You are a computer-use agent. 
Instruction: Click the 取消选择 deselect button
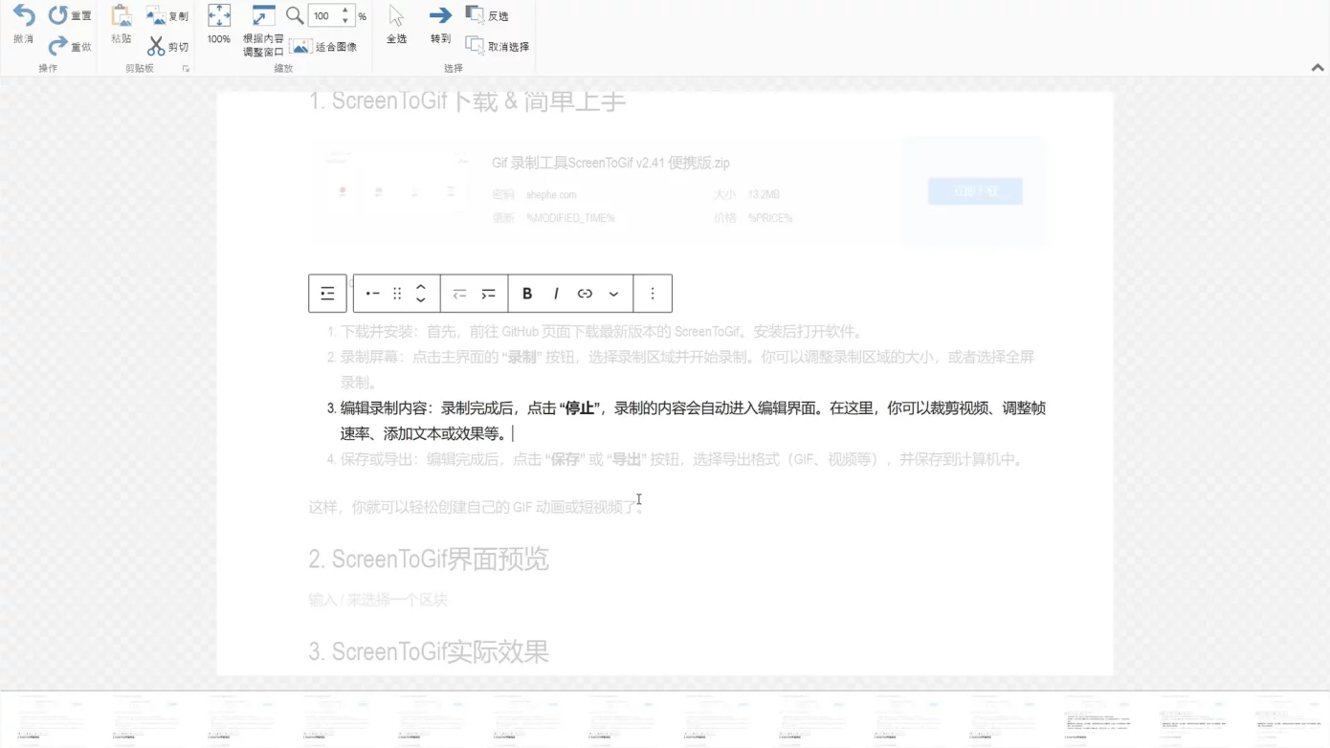498,46
